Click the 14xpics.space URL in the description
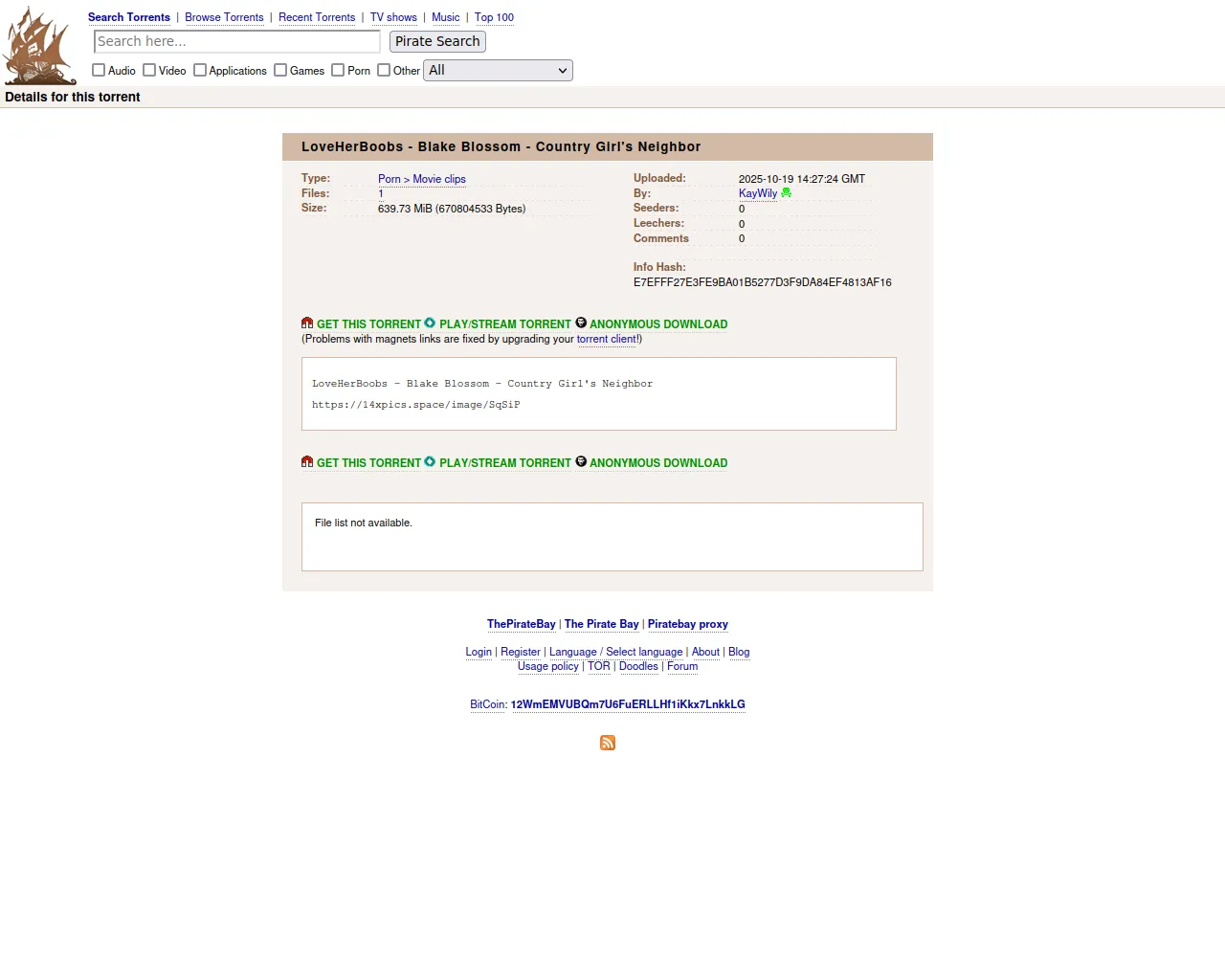 click(416, 405)
